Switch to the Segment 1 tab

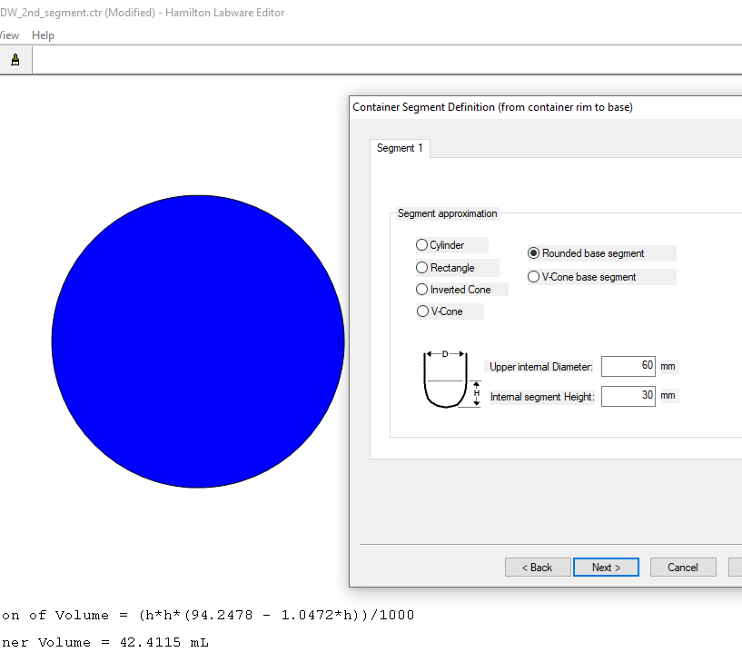(400, 148)
